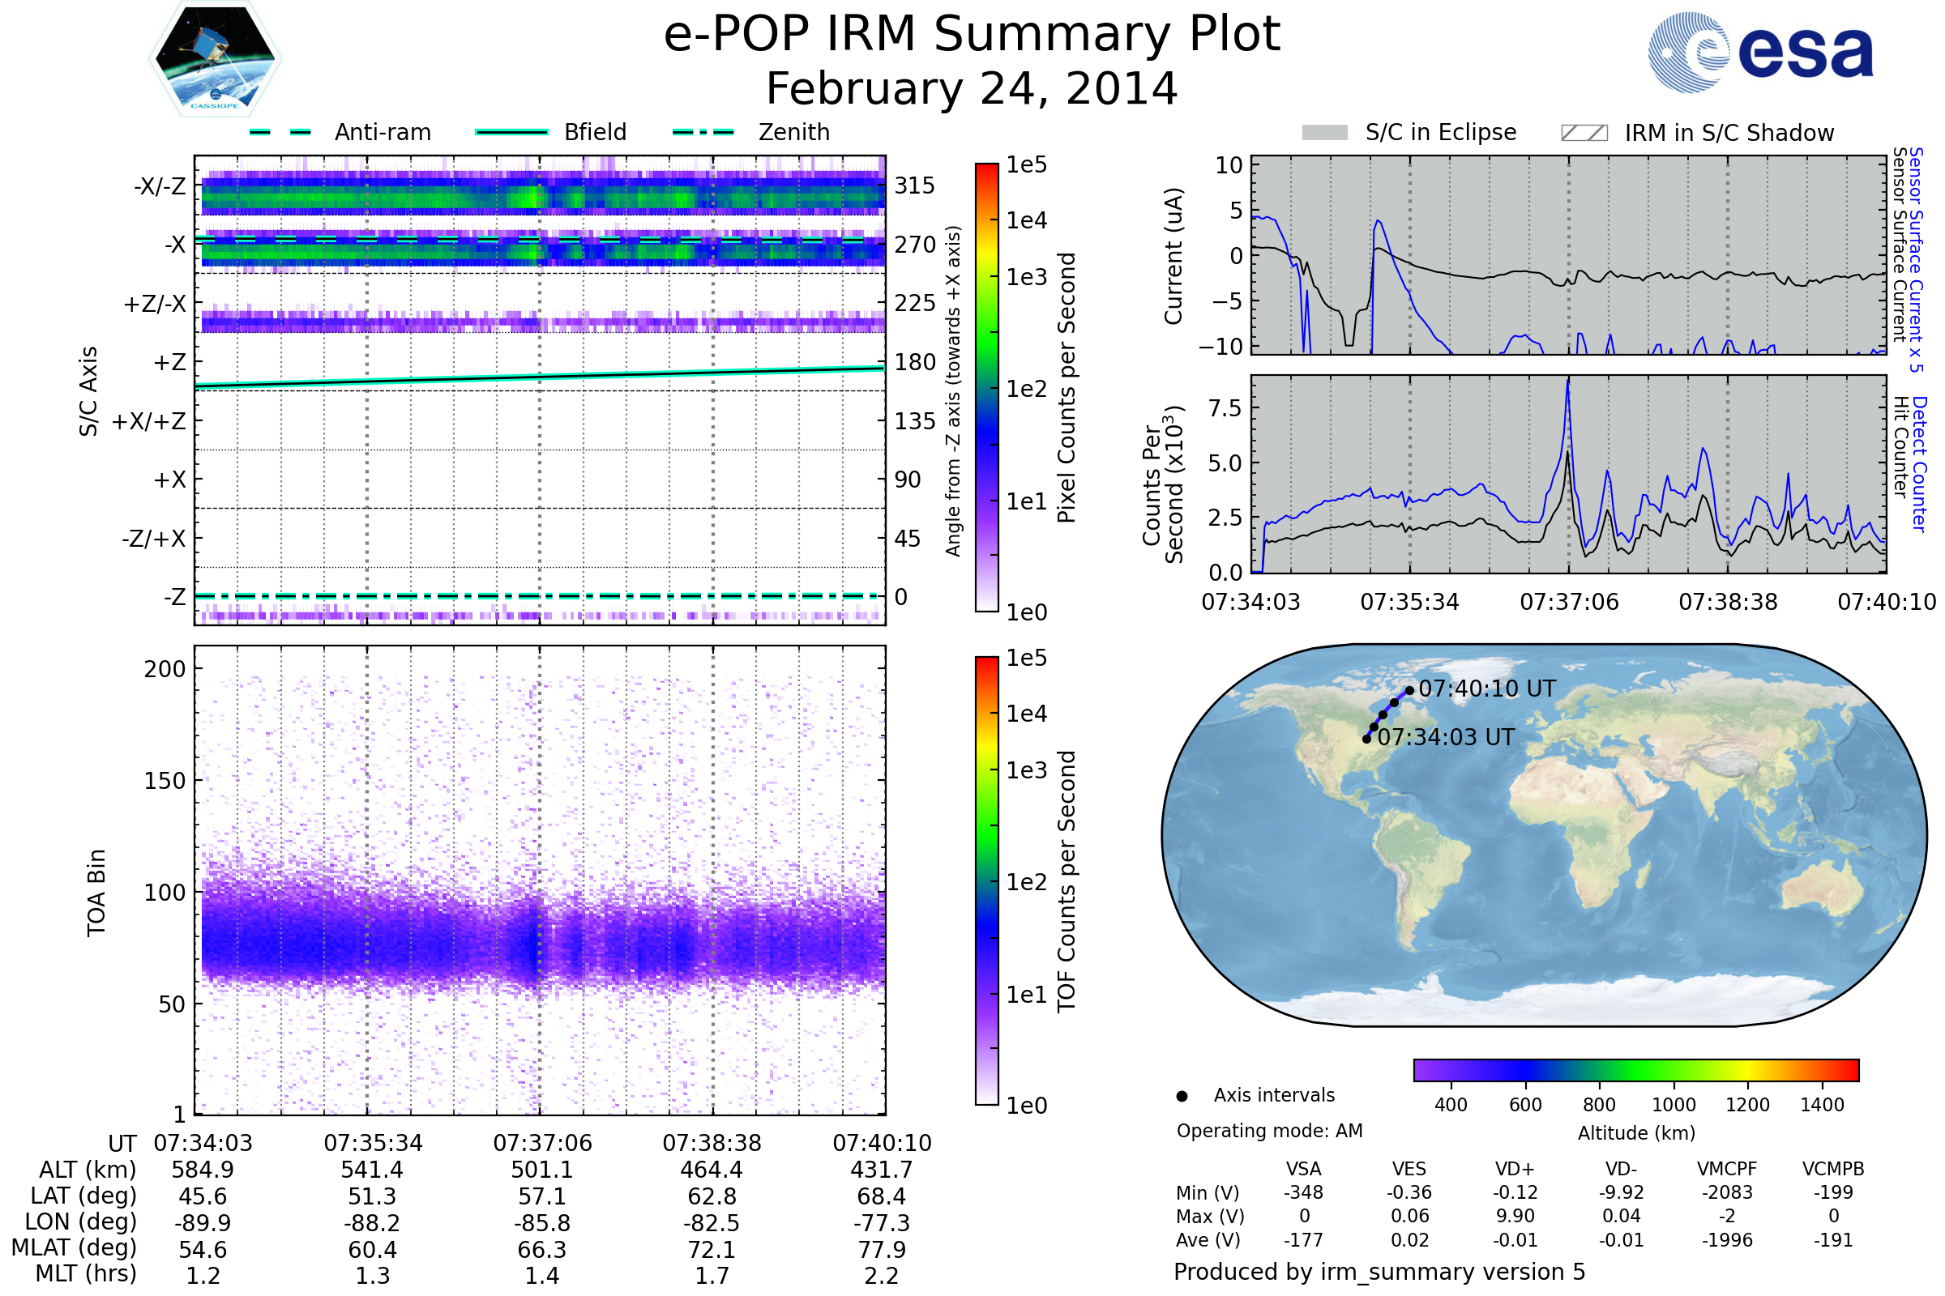Click the Operating mode: AM text
Viewport: 1945px width, 1296px height.
tap(1269, 1132)
